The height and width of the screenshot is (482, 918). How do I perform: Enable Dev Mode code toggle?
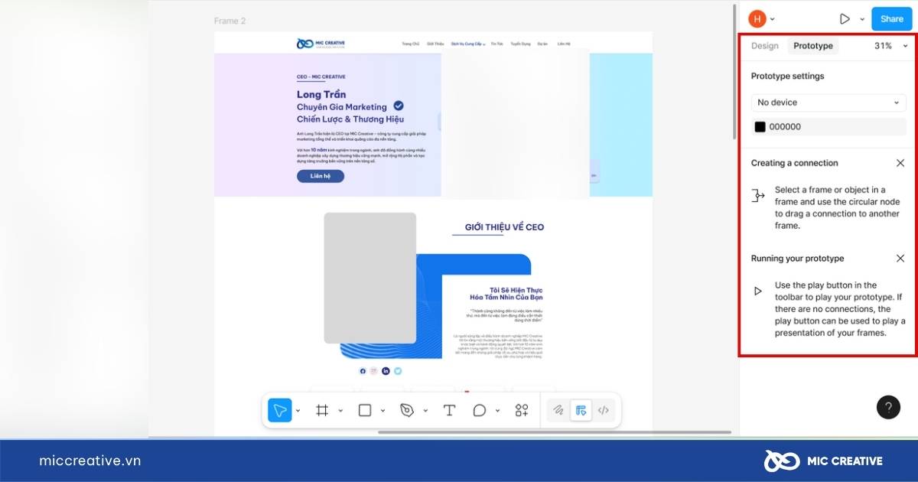(604, 411)
